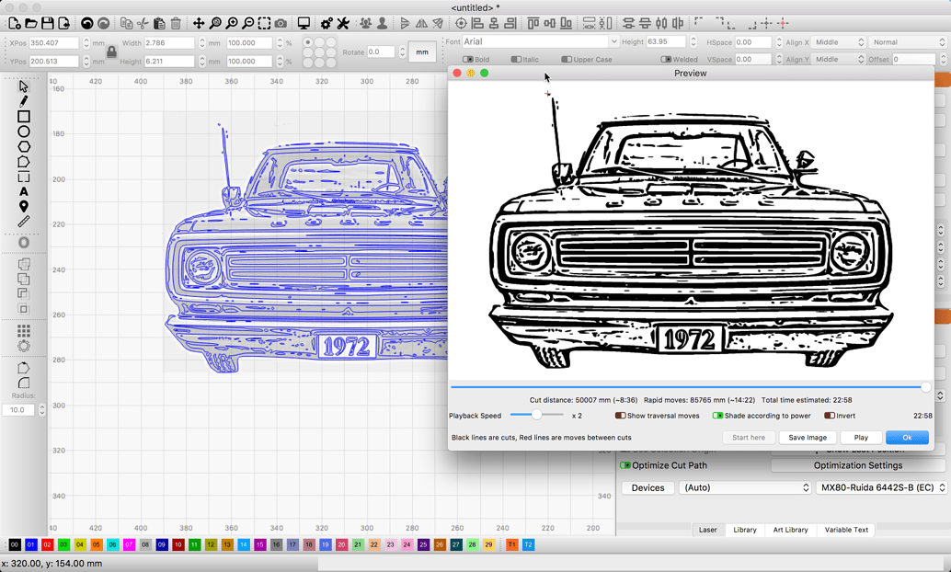
Task: Select the Measure ruler tool
Action: [x=22, y=223]
